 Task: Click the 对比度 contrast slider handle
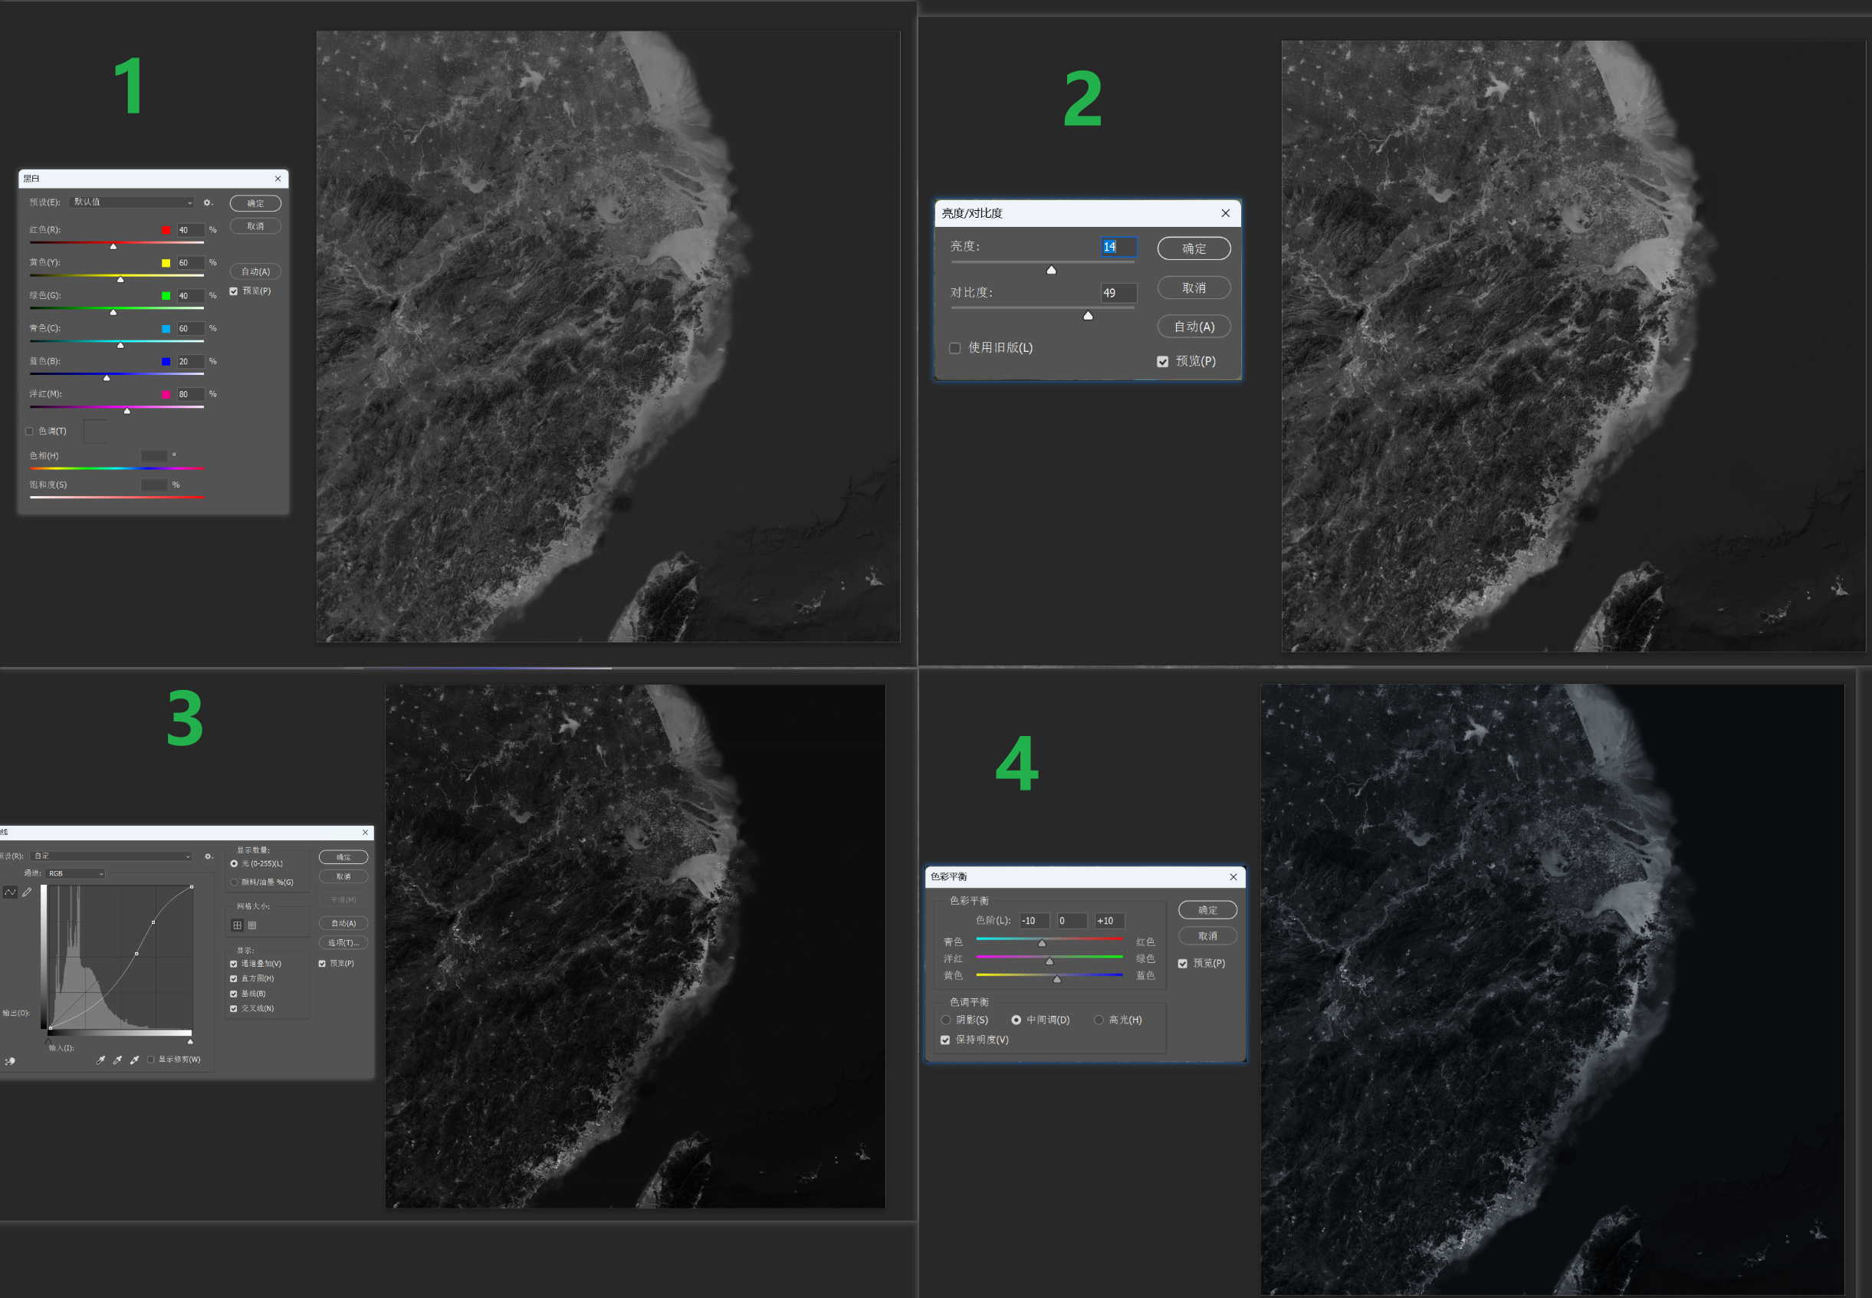tap(1088, 316)
